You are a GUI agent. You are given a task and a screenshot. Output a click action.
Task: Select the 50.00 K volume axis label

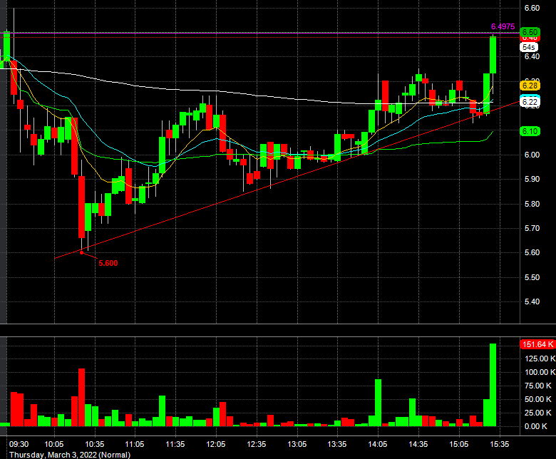click(x=538, y=399)
